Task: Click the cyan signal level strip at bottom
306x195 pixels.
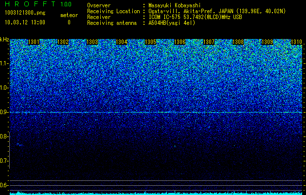Action: click(156, 193)
